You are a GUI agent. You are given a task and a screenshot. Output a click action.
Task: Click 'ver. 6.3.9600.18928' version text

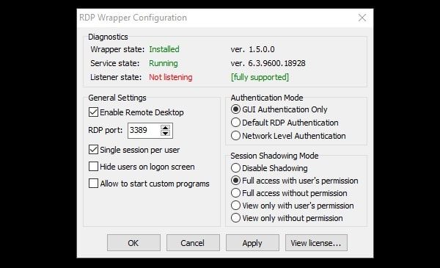pyautogui.click(x=268, y=63)
